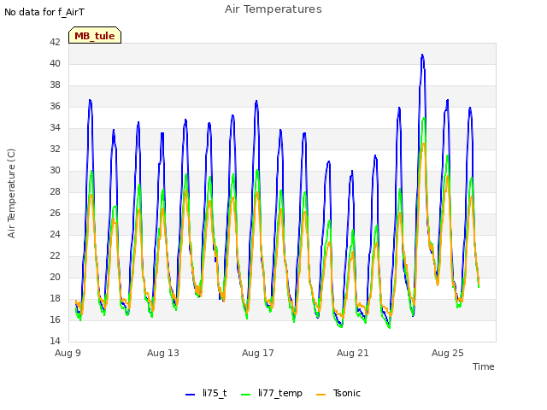Click the 16 y-axis tick label
547x410 pixels.
[x=55, y=319]
